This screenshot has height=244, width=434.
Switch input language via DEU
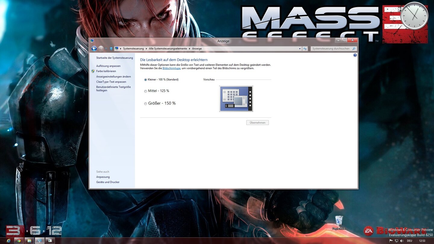[410, 241]
